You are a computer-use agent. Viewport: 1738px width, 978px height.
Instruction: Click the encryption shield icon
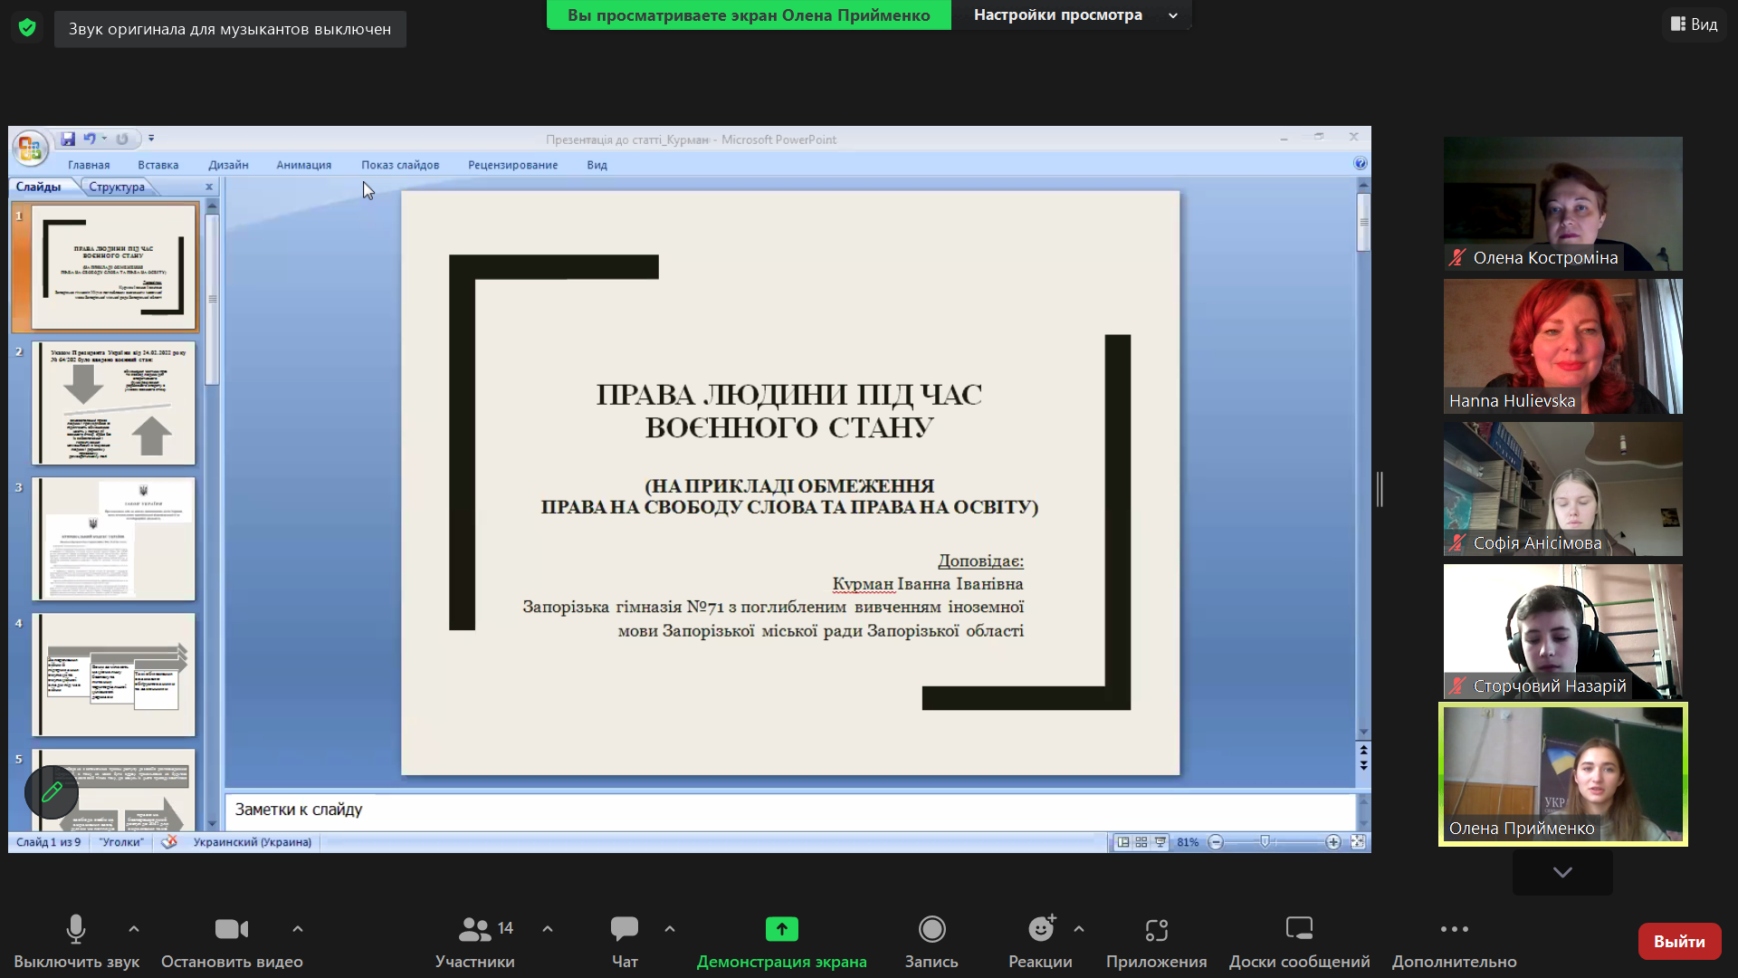point(27,28)
